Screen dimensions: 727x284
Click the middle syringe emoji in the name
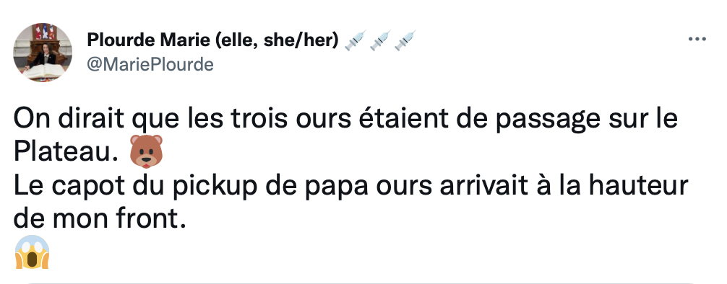coord(380,40)
